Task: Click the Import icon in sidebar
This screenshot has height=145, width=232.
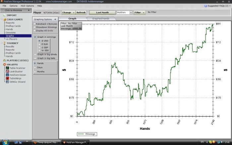Action: click(x=4, y=15)
